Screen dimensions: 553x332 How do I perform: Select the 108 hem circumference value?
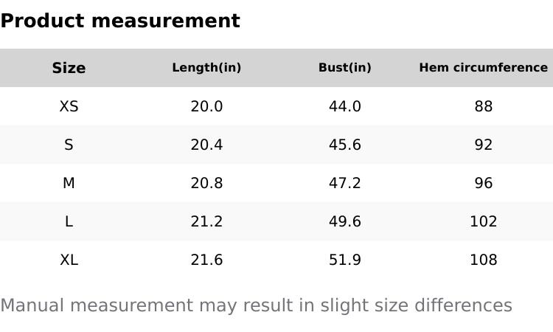coord(483,260)
